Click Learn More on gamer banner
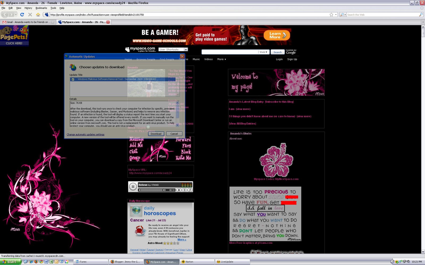 coord(277,35)
